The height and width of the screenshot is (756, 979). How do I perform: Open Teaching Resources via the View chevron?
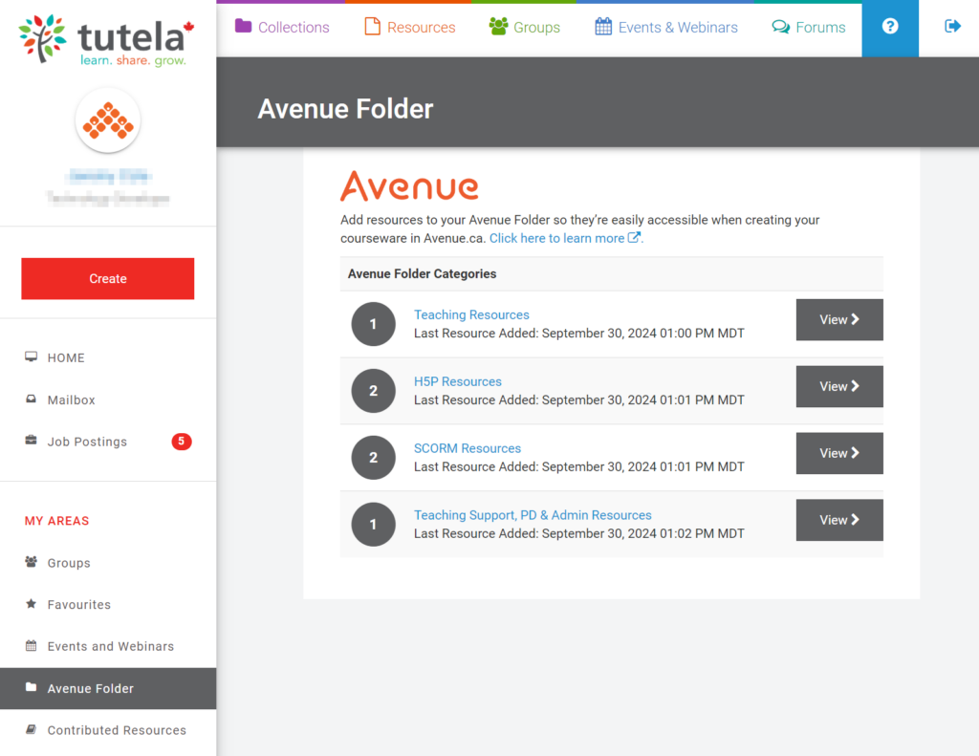click(x=839, y=319)
